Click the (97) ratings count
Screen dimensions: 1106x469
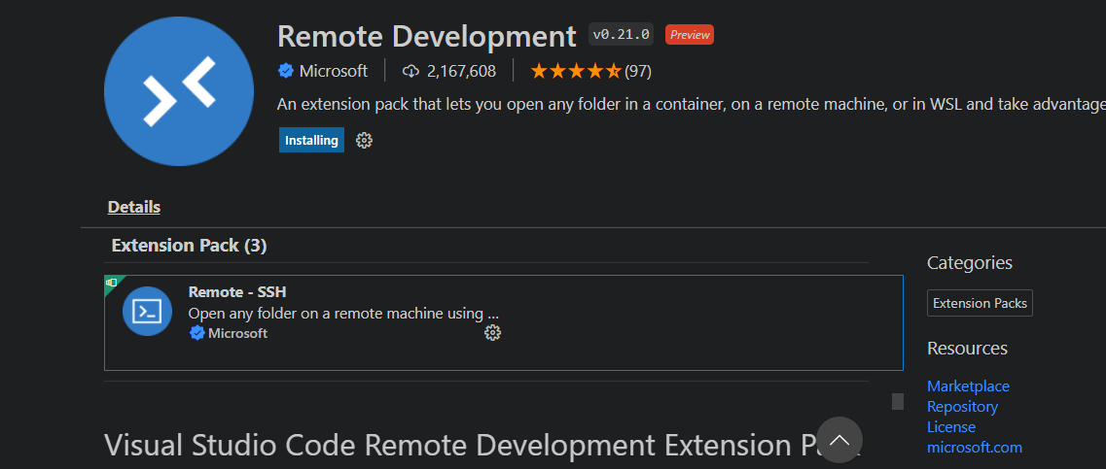pyautogui.click(x=638, y=71)
